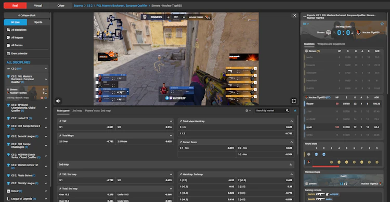Select 2.5 Under in Total Maps
The height and width of the screenshot is (202, 390).
(x=145, y=142)
